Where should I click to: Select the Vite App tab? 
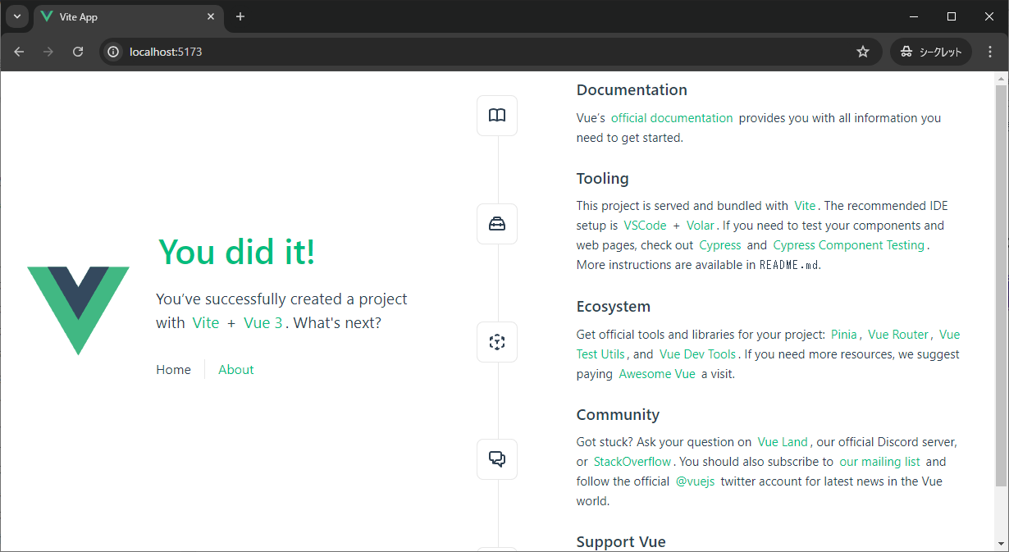(x=128, y=17)
